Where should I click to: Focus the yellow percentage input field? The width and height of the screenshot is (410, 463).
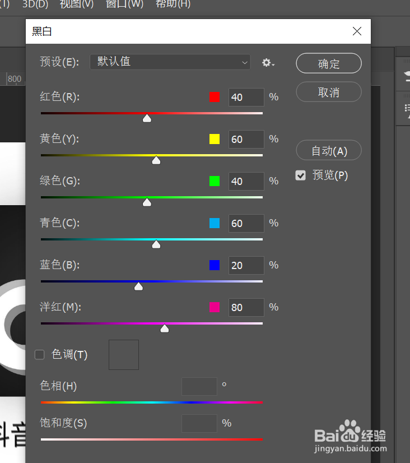(x=246, y=139)
